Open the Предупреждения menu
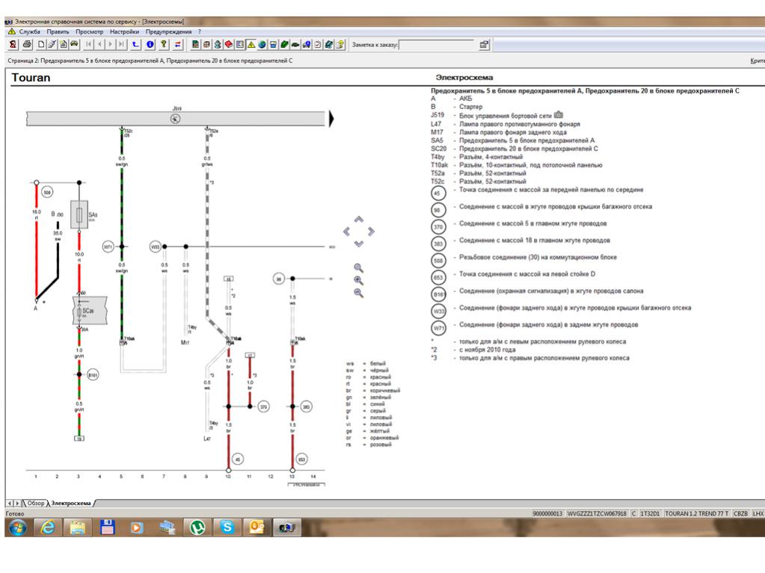Viewport: 765px width, 573px height. (168, 31)
